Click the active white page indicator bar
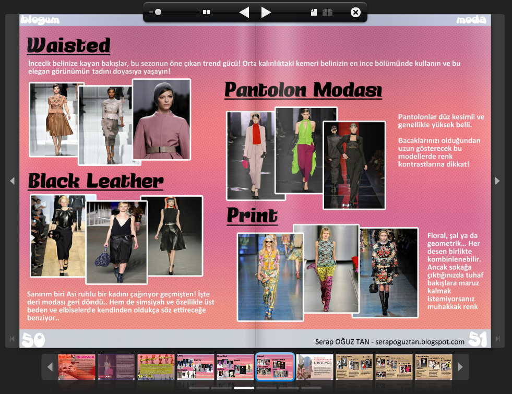Screen dimensions: 512x394 (x=244, y=388)
